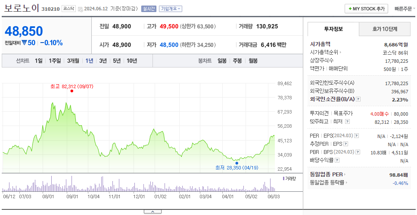Image resolution: width=417 pixels, height=215 pixels.
Task: Click the 09/01 date label on chart axis
Action: tap(72, 197)
